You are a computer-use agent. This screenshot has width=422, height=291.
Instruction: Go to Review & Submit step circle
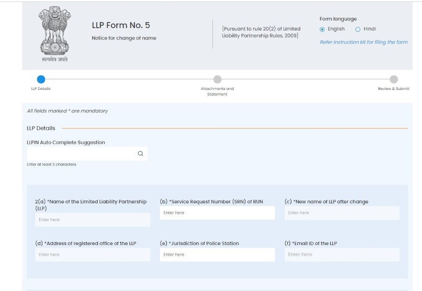pyautogui.click(x=393, y=79)
